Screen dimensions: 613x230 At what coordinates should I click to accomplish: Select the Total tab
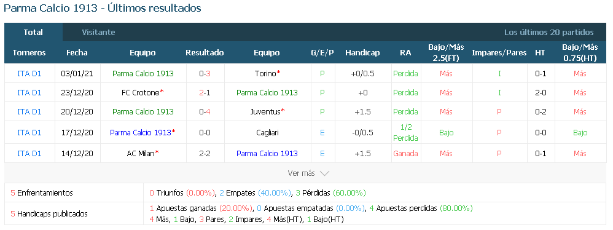coord(33,33)
